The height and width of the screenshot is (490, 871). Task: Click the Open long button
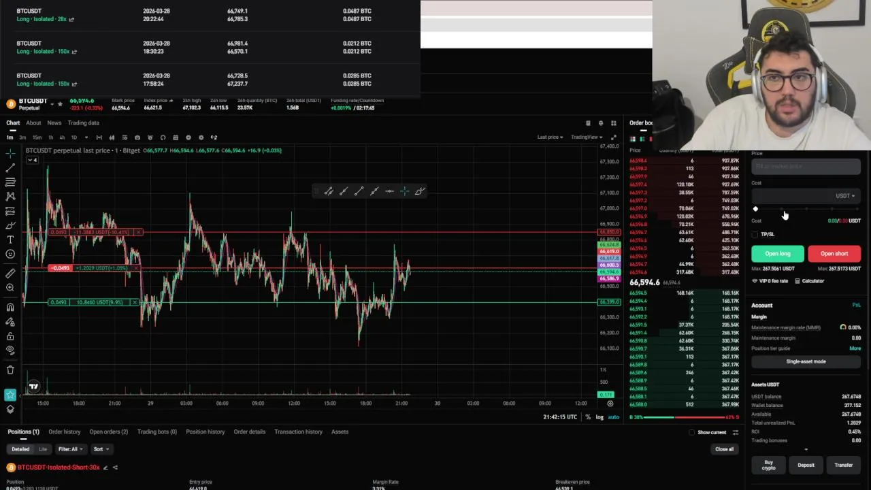778,254
